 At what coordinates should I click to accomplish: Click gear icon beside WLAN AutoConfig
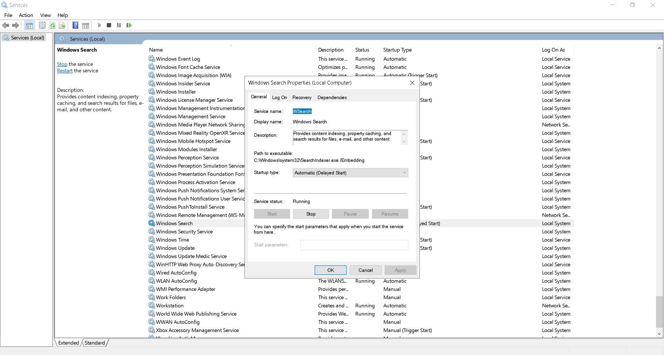point(151,281)
